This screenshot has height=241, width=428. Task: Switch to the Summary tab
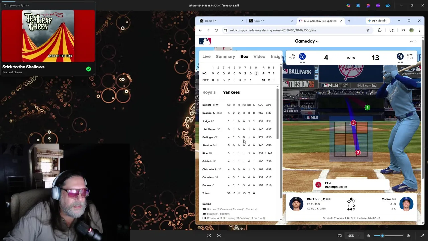[x=225, y=57]
